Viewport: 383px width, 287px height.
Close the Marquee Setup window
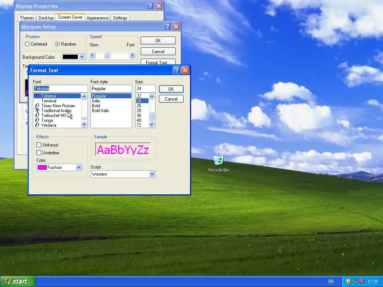pos(176,27)
